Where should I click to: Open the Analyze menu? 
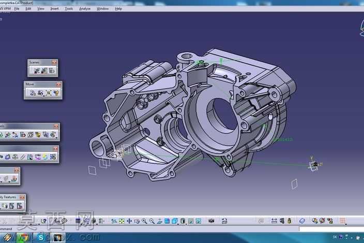(85, 9)
